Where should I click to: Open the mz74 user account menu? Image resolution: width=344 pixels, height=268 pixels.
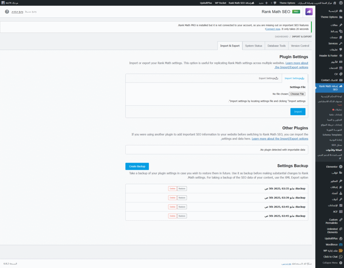click(x=9, y=3)
